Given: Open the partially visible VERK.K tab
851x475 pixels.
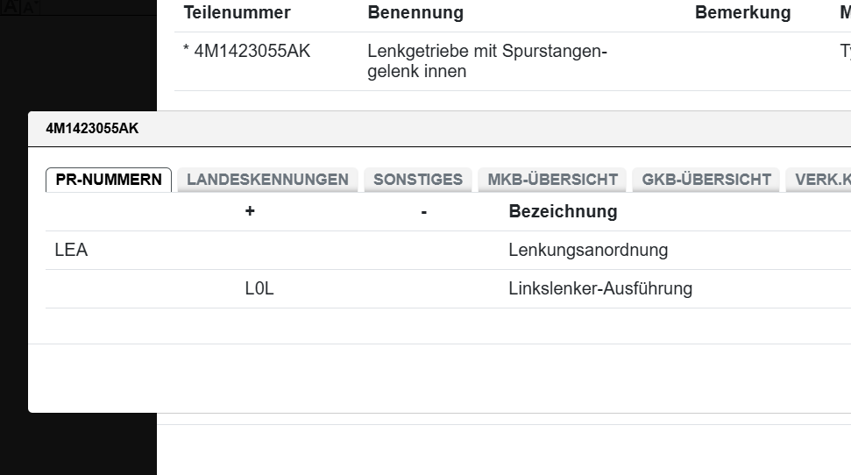Looking at the screenshot, I should (821, 180).
